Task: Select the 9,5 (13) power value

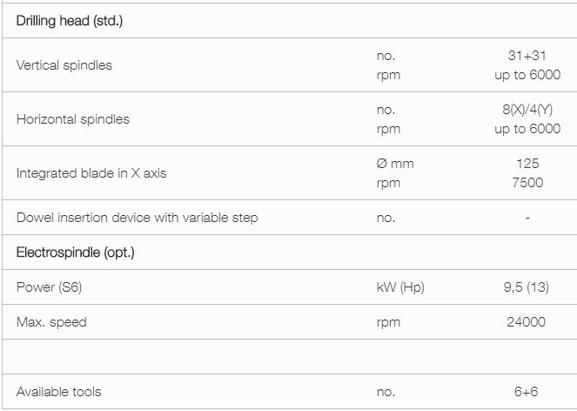Action: 527,287
